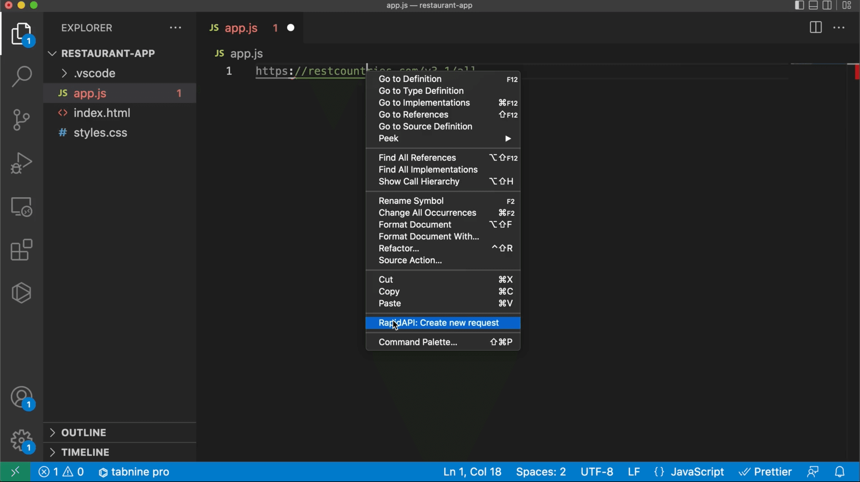Open the Accounts menu icon

click(x=21, y=397)
